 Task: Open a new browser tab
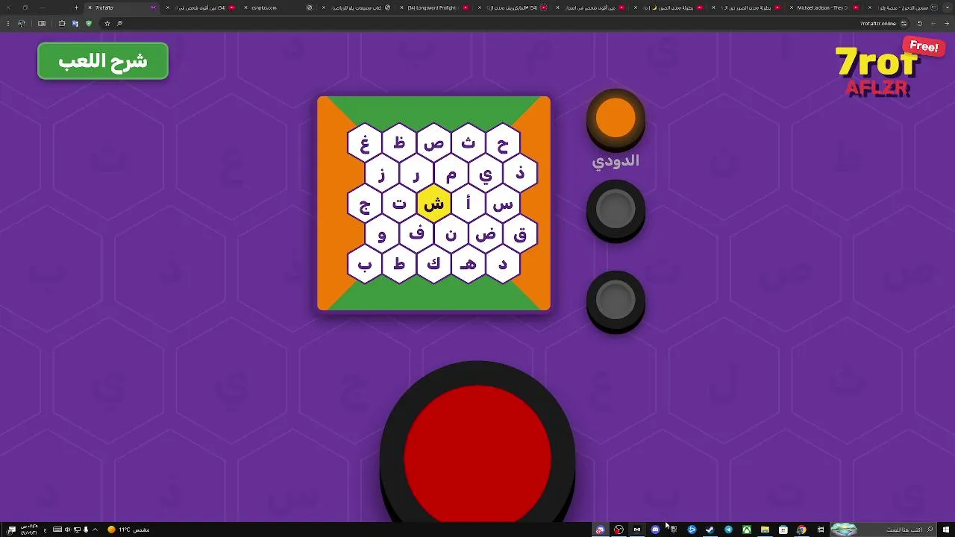click(76, 7)
